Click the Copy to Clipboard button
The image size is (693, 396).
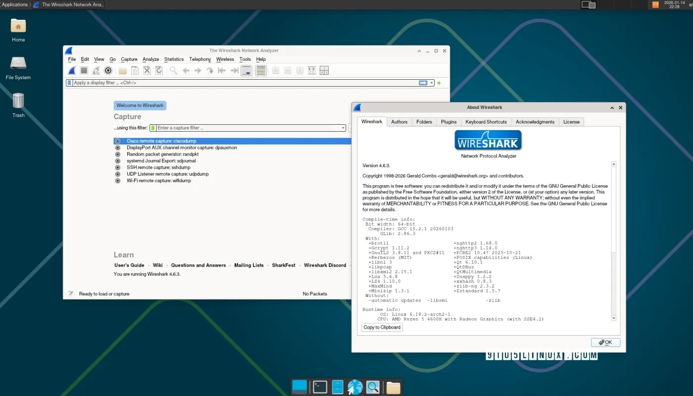coord(382,327)
